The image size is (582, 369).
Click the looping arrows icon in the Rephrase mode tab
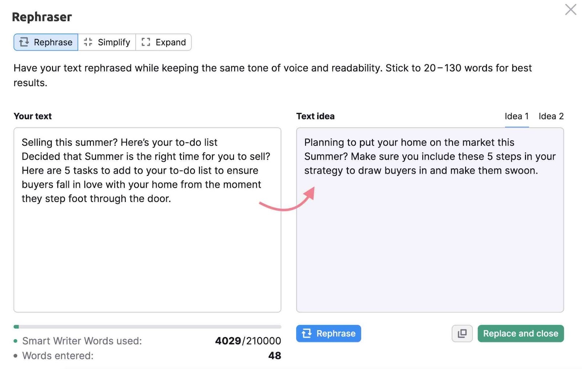tap(24, 42)
